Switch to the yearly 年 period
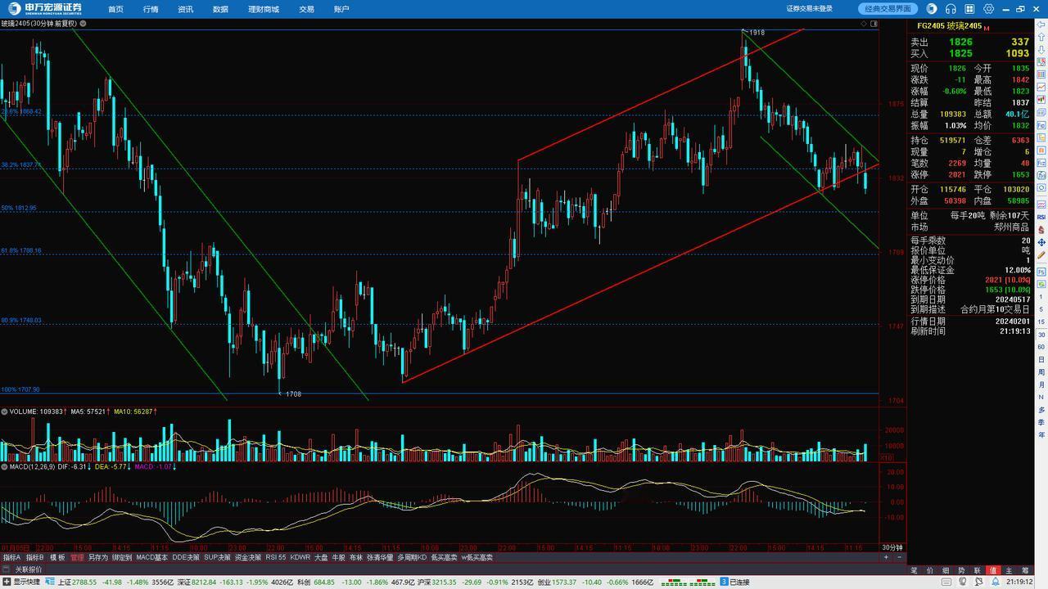This screenshot has width=1048, height=589. (x=1041, y=434)
